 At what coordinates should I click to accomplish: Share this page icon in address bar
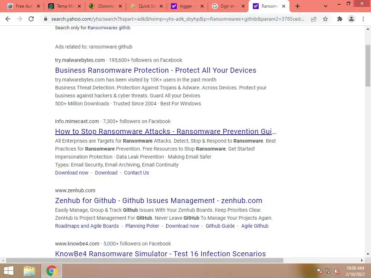(x=314, y=19)
